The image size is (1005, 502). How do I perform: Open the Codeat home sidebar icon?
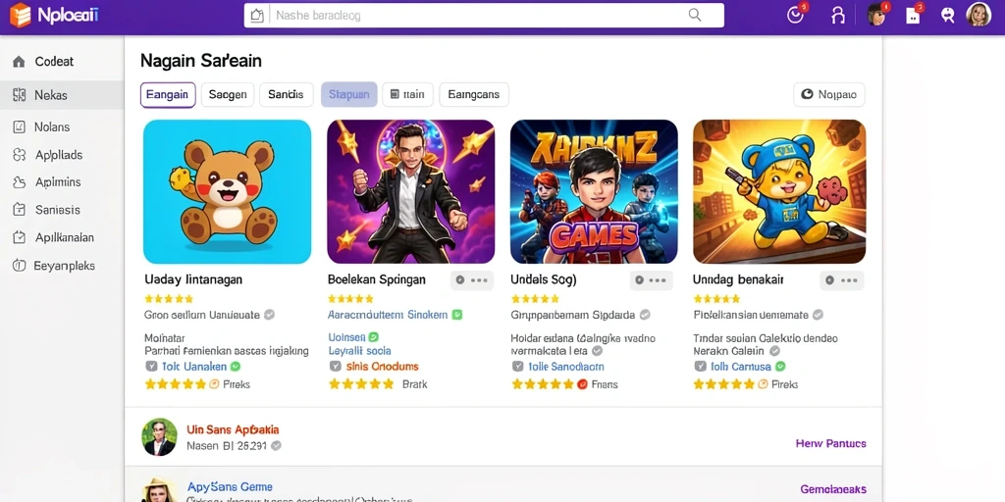[20, 62]
